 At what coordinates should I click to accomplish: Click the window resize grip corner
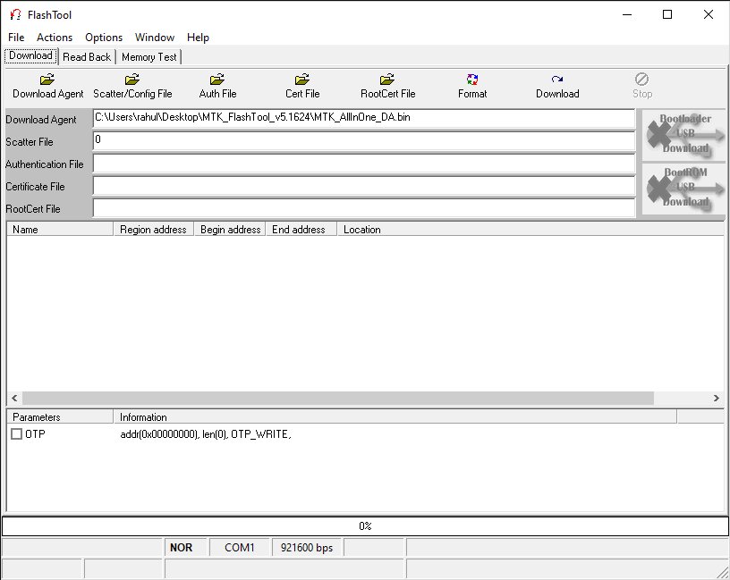point(723,573)
